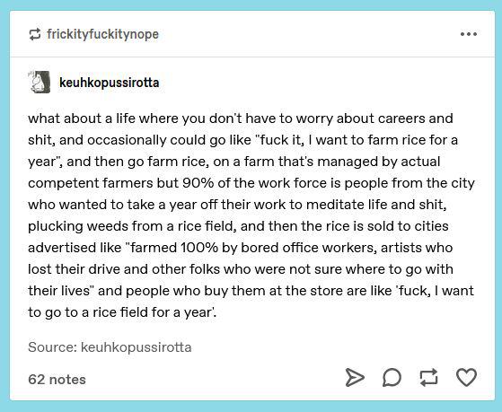Viewport: 502px width, 412px height.
Task: Reblog the post with the arrows icon
Action: [428, 377]
